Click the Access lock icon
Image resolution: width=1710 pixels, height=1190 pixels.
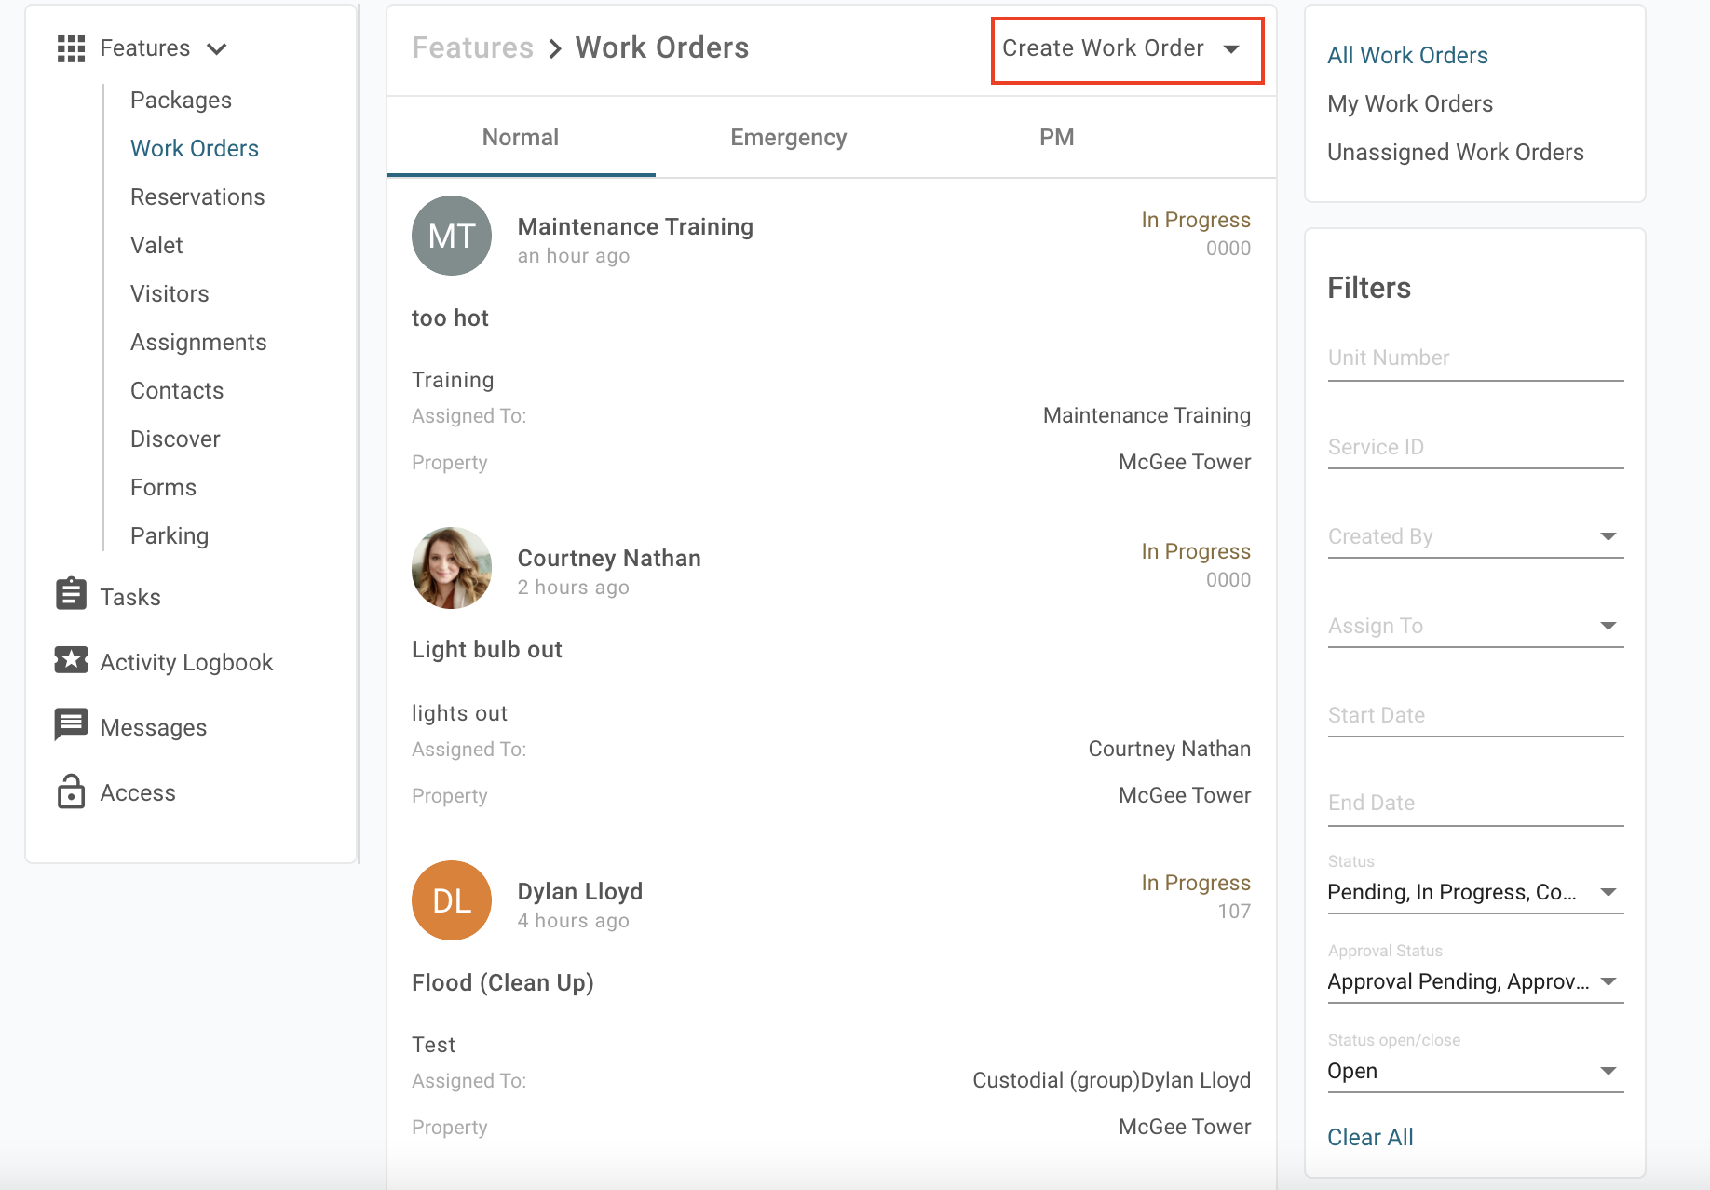pyautogui.click(x=71, y=791)
